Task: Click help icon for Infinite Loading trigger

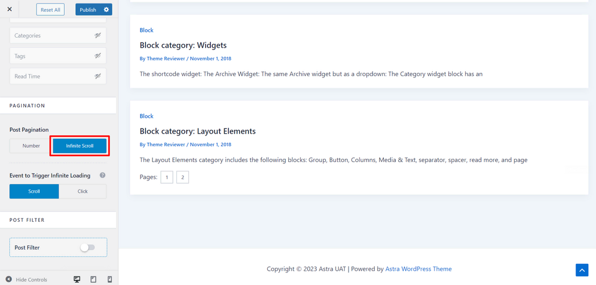Action: click(102, 175)
